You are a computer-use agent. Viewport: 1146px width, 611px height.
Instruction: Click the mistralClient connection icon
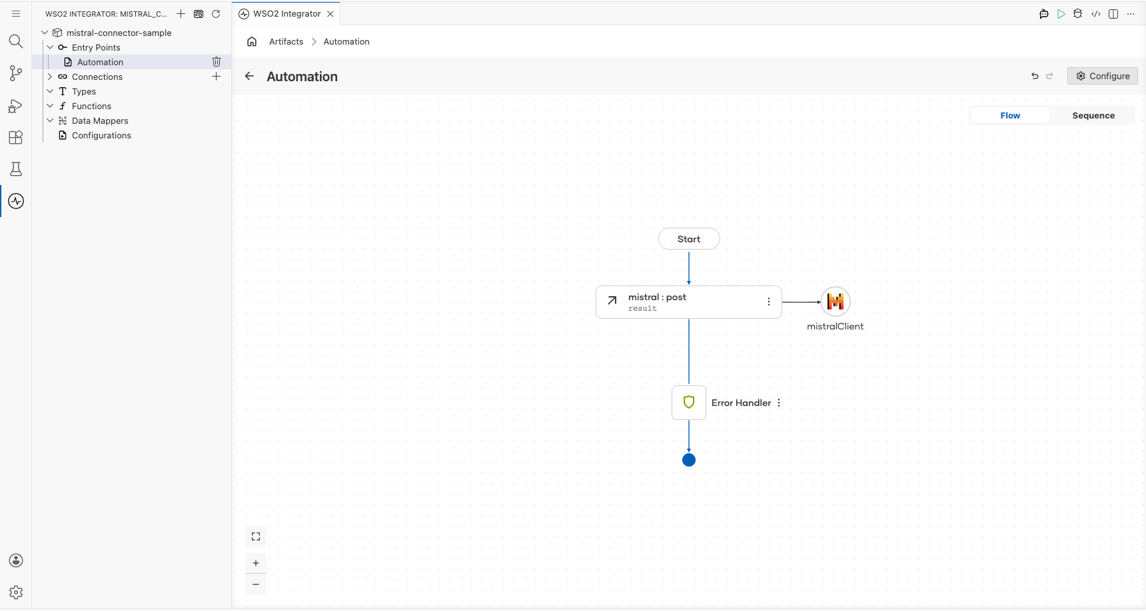836,302
